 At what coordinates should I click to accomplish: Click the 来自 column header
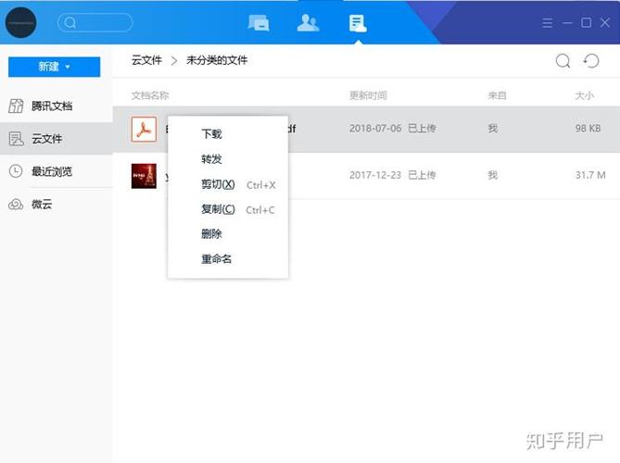pos(497,95)
